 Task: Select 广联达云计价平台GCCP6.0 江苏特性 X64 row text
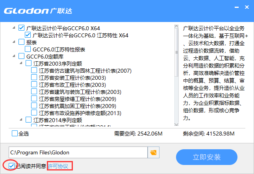coord(80,35)
